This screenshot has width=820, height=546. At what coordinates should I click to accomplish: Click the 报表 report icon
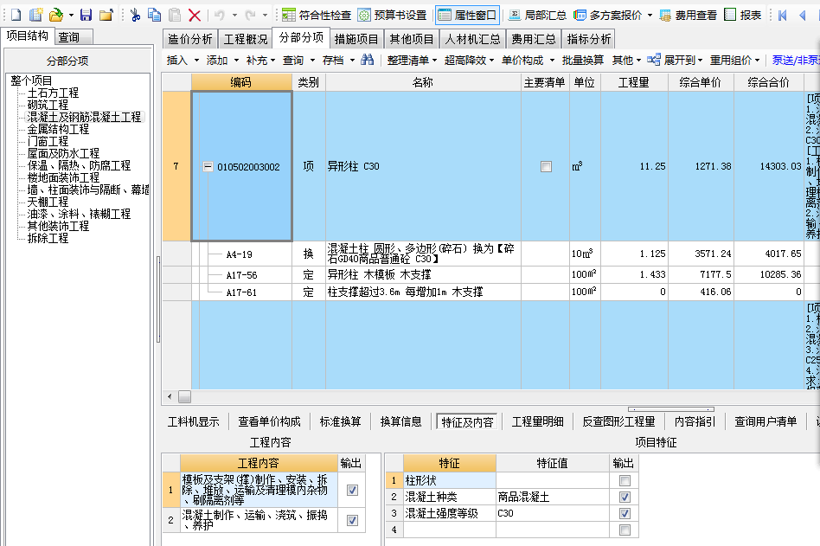click(x=730, y=15)
